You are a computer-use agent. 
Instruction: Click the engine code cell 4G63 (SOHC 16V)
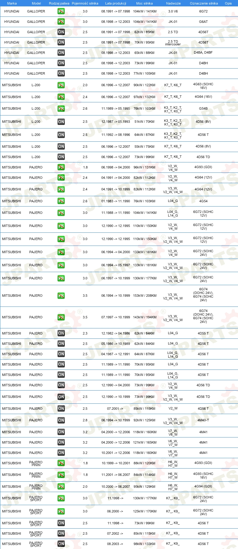point(203,86)
